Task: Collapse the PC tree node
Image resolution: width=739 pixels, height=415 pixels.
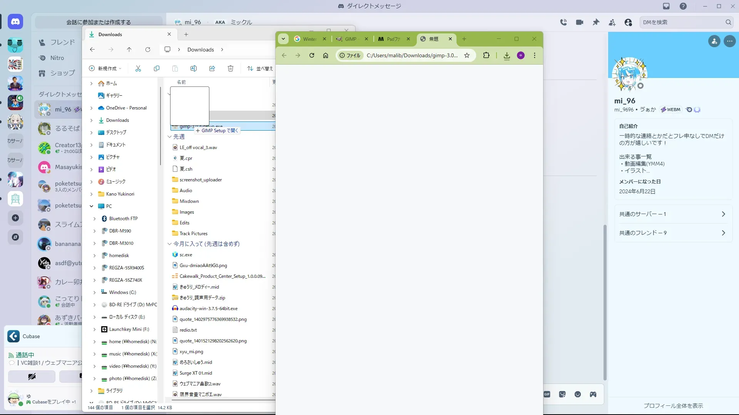Action: coord(92,206)
